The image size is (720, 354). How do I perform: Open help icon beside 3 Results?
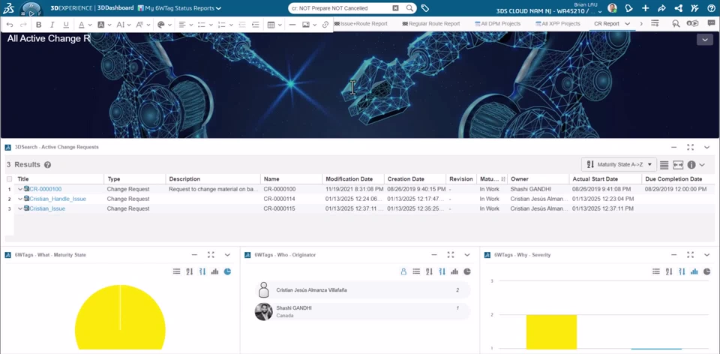tap(47, 165)
